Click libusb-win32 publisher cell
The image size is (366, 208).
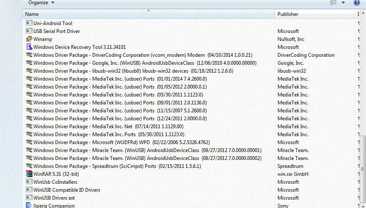pyautogui.click(x=292, y=71)
